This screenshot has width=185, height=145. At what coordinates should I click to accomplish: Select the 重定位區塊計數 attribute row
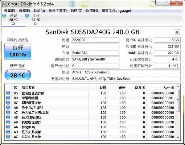coord(90,93)
